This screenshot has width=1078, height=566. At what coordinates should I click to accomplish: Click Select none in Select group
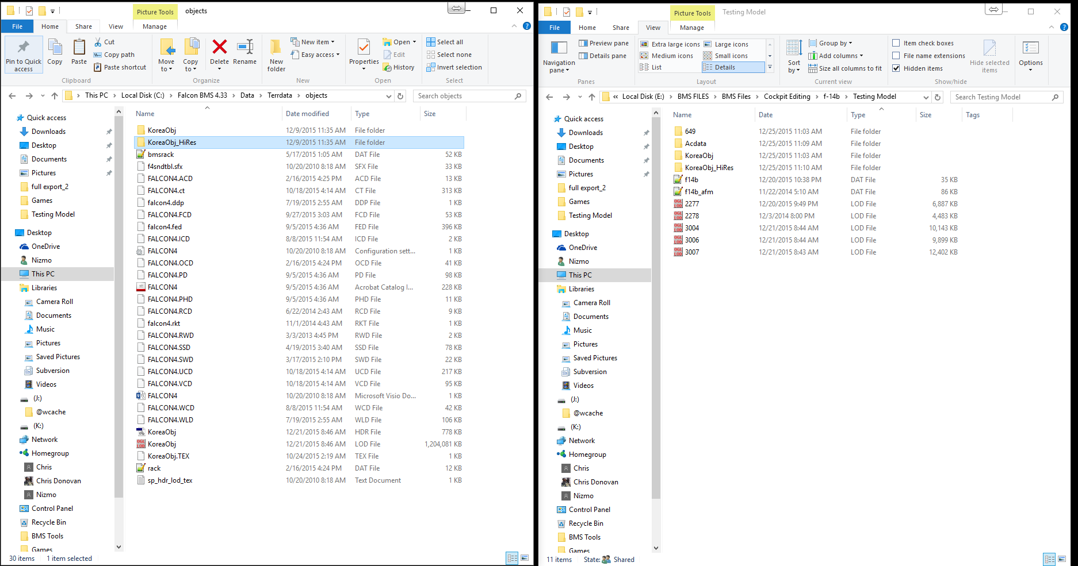[x=449, y=55]
